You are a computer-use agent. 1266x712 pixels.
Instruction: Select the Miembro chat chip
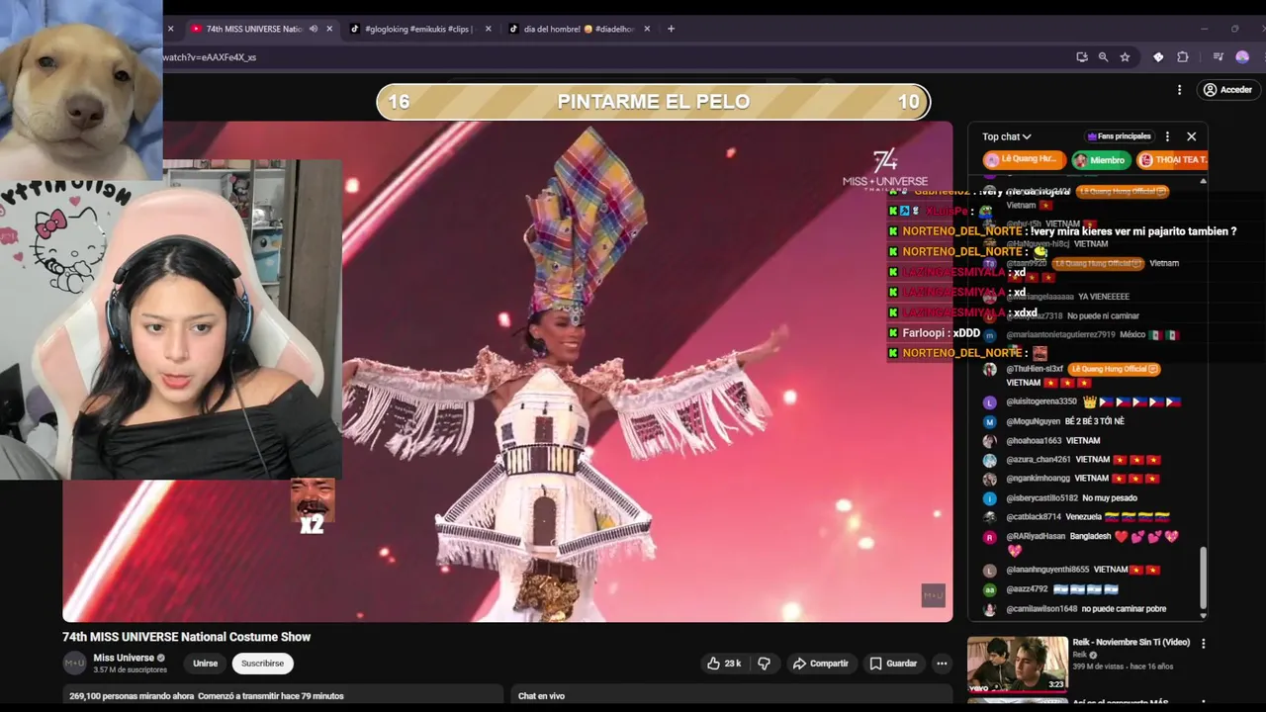(1101, 160)
